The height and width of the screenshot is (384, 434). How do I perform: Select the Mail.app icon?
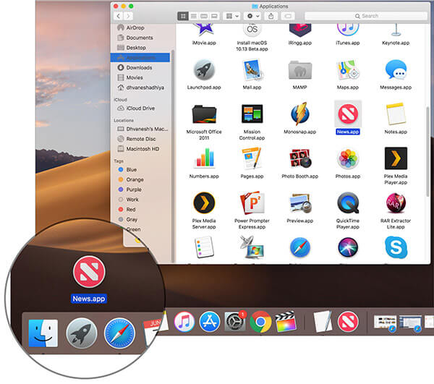252,69
